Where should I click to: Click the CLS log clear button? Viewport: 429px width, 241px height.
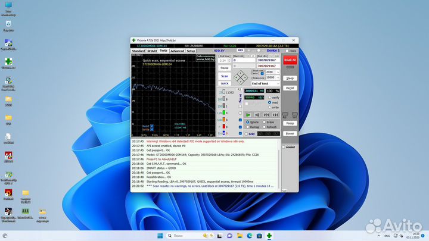click(285, 190)
